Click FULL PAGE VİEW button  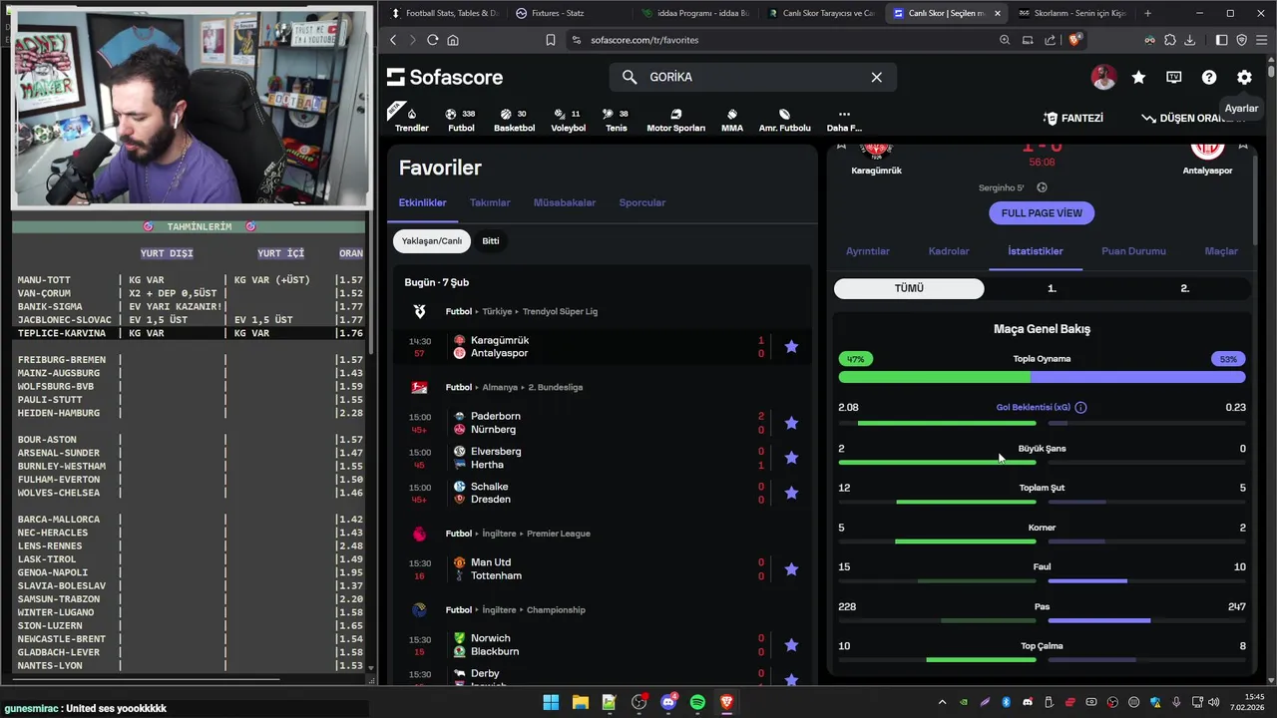coord(1042,212)
